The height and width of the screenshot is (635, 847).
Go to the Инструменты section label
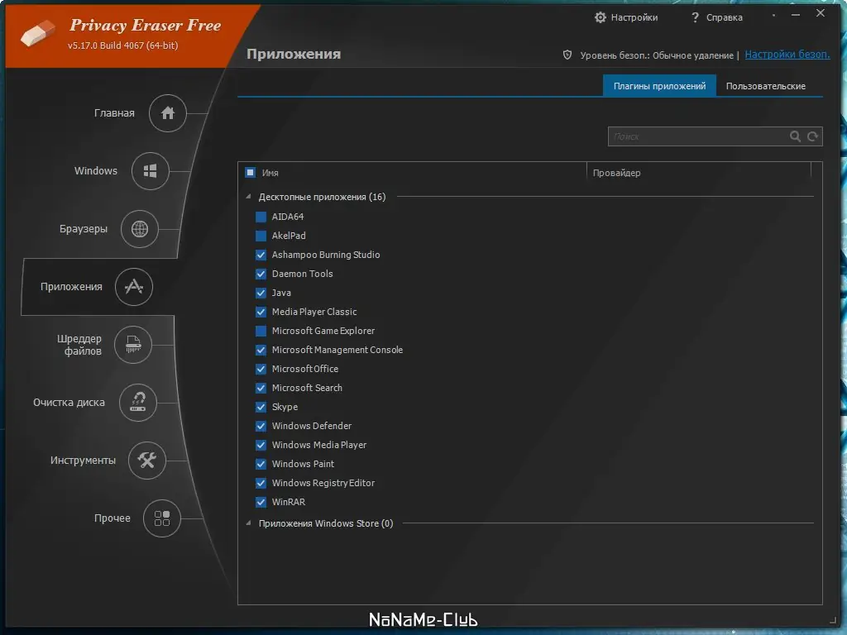tap(83, 460)
